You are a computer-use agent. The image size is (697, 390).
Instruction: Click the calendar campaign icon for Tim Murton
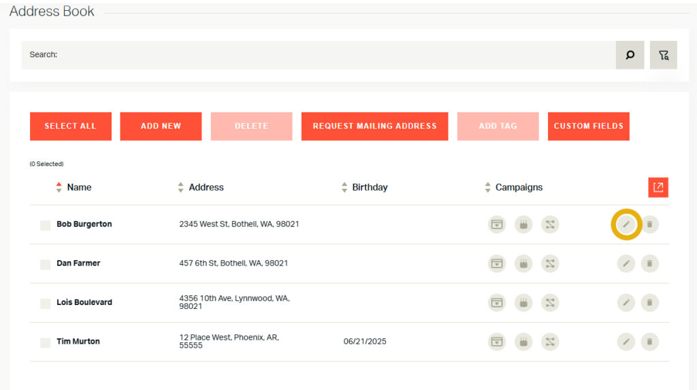(498, 342)
